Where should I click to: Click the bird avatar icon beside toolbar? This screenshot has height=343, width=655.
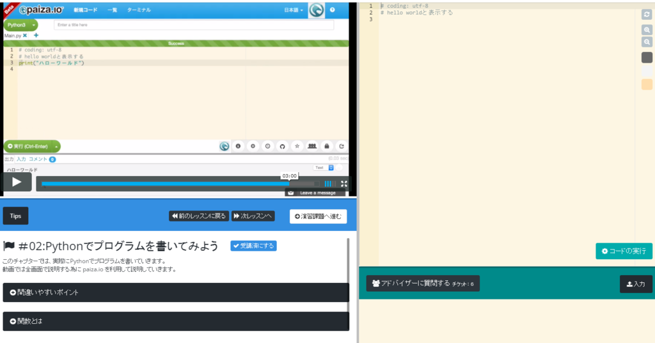coord(225,147)
